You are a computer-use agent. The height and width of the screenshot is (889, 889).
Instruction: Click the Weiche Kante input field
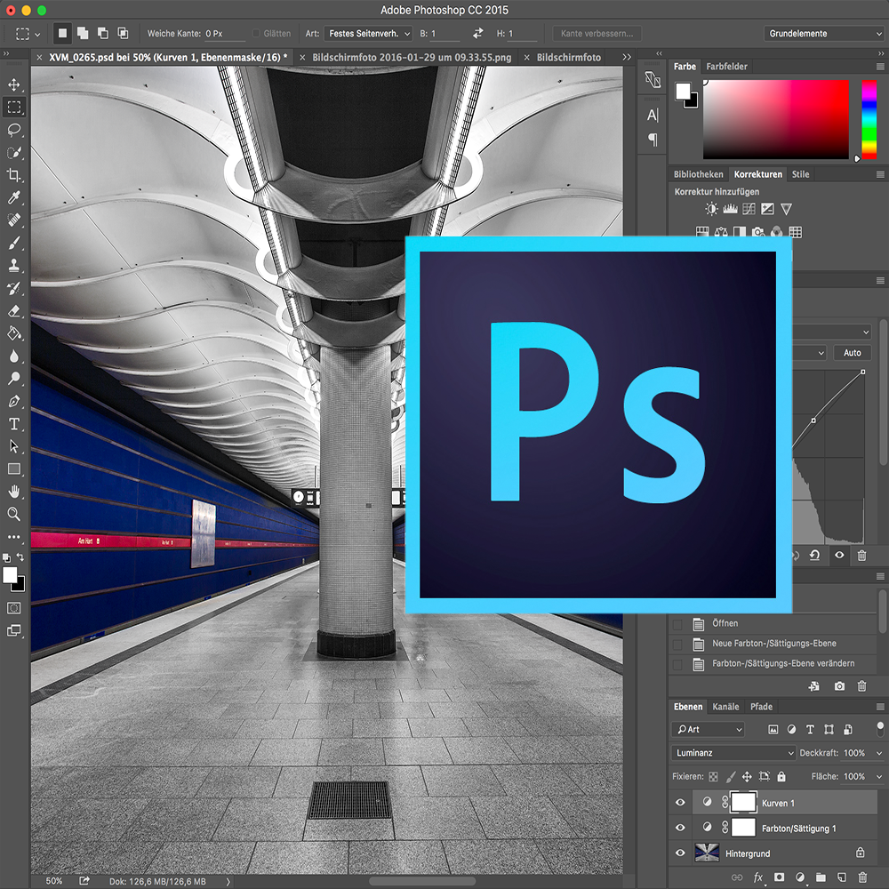point(224,34)
